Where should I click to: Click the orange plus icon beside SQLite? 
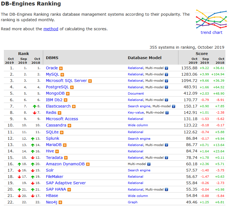[x=62, y=132]
